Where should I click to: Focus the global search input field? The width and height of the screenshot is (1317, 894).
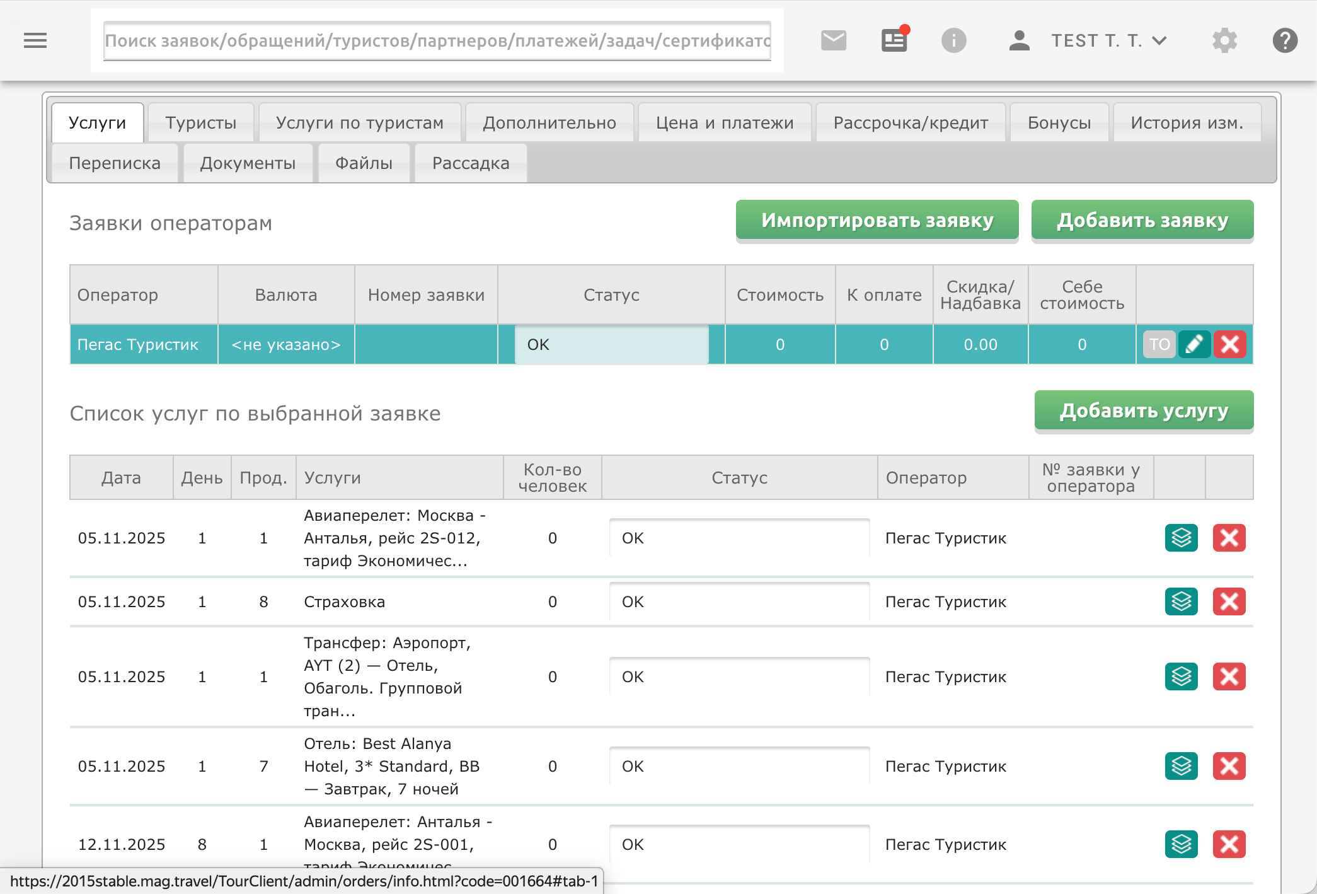pos(437,41)
